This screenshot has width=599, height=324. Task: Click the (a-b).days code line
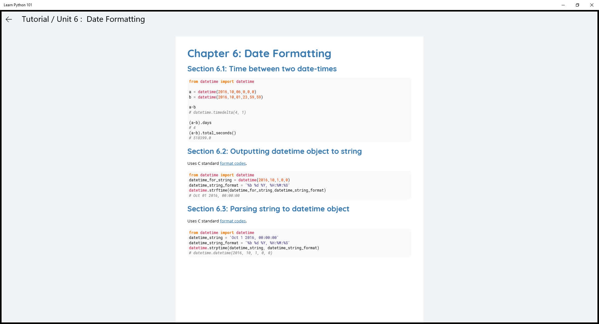pyautogui.click(x=200, y=123)
